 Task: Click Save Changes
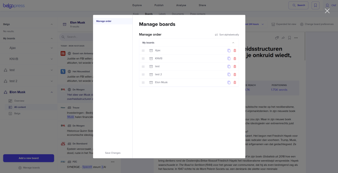113,153
